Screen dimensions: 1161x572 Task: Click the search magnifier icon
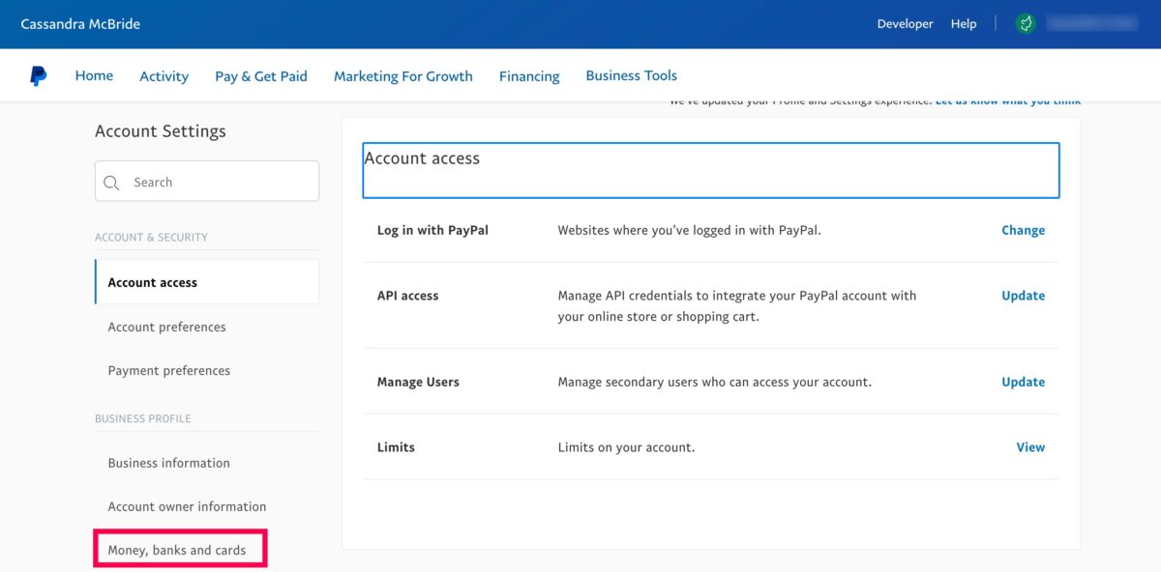111,183
